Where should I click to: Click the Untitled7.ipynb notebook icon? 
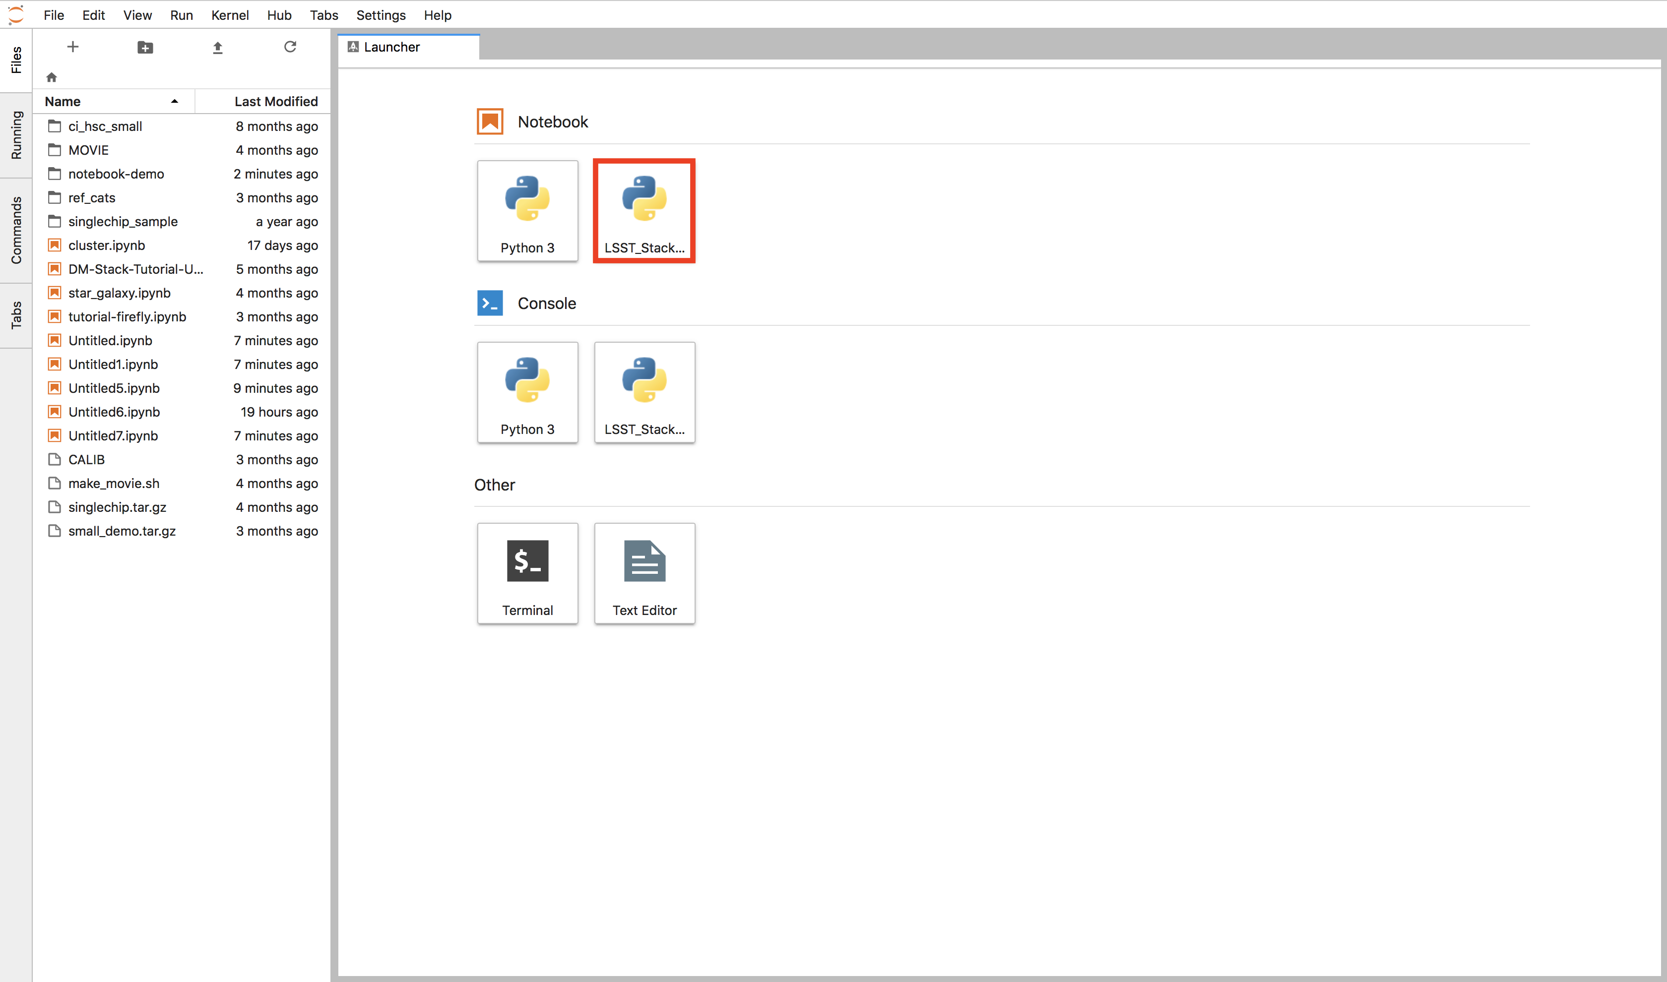point(55,435)
